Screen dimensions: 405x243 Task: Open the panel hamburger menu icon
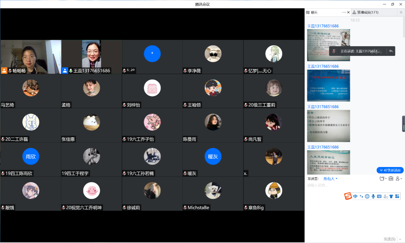[x=401, y=12]
